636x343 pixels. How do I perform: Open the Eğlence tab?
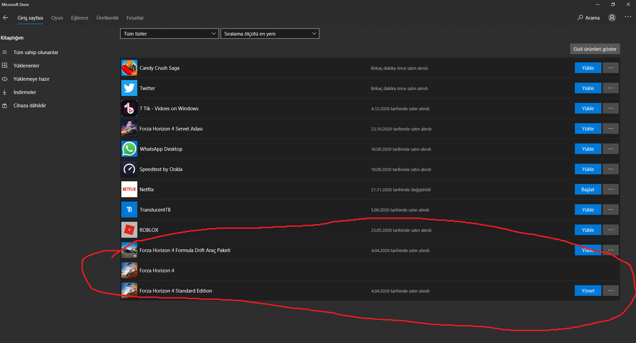80,18
